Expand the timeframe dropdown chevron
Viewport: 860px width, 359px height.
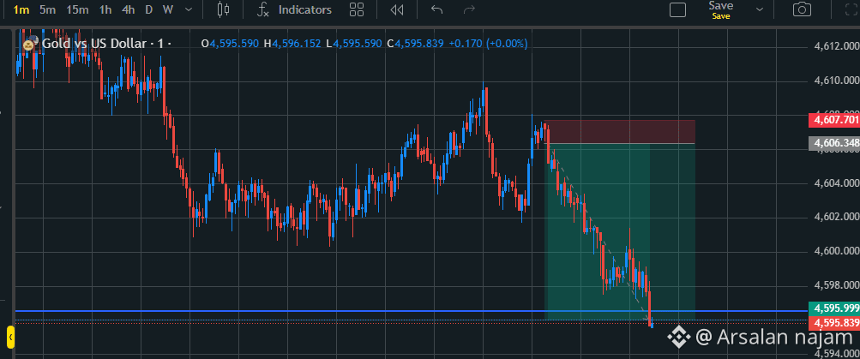(x=189, y=9)
